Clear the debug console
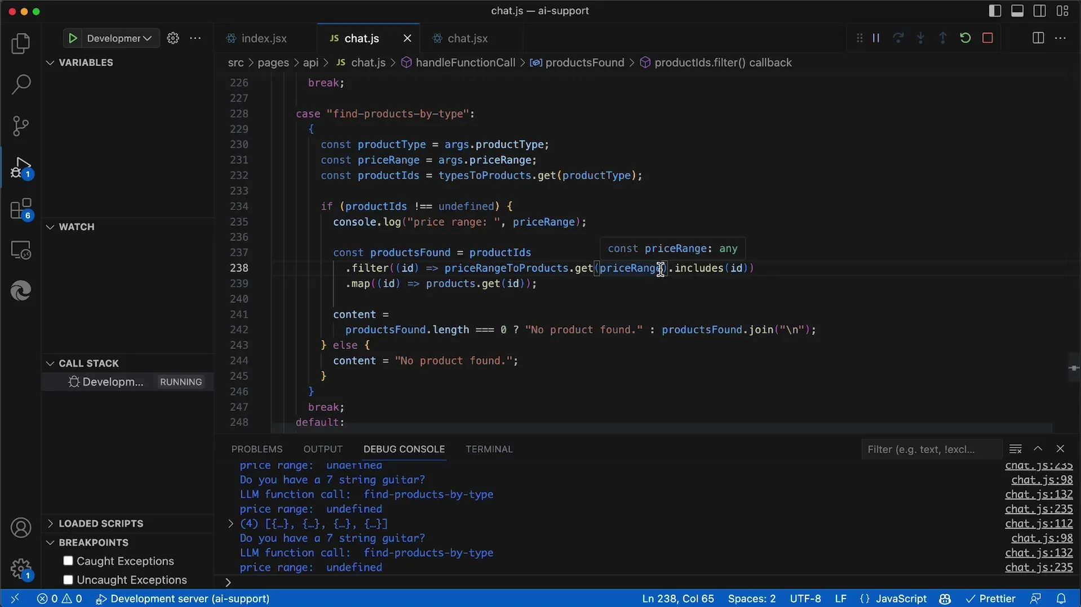 (x=1016, y=449)
